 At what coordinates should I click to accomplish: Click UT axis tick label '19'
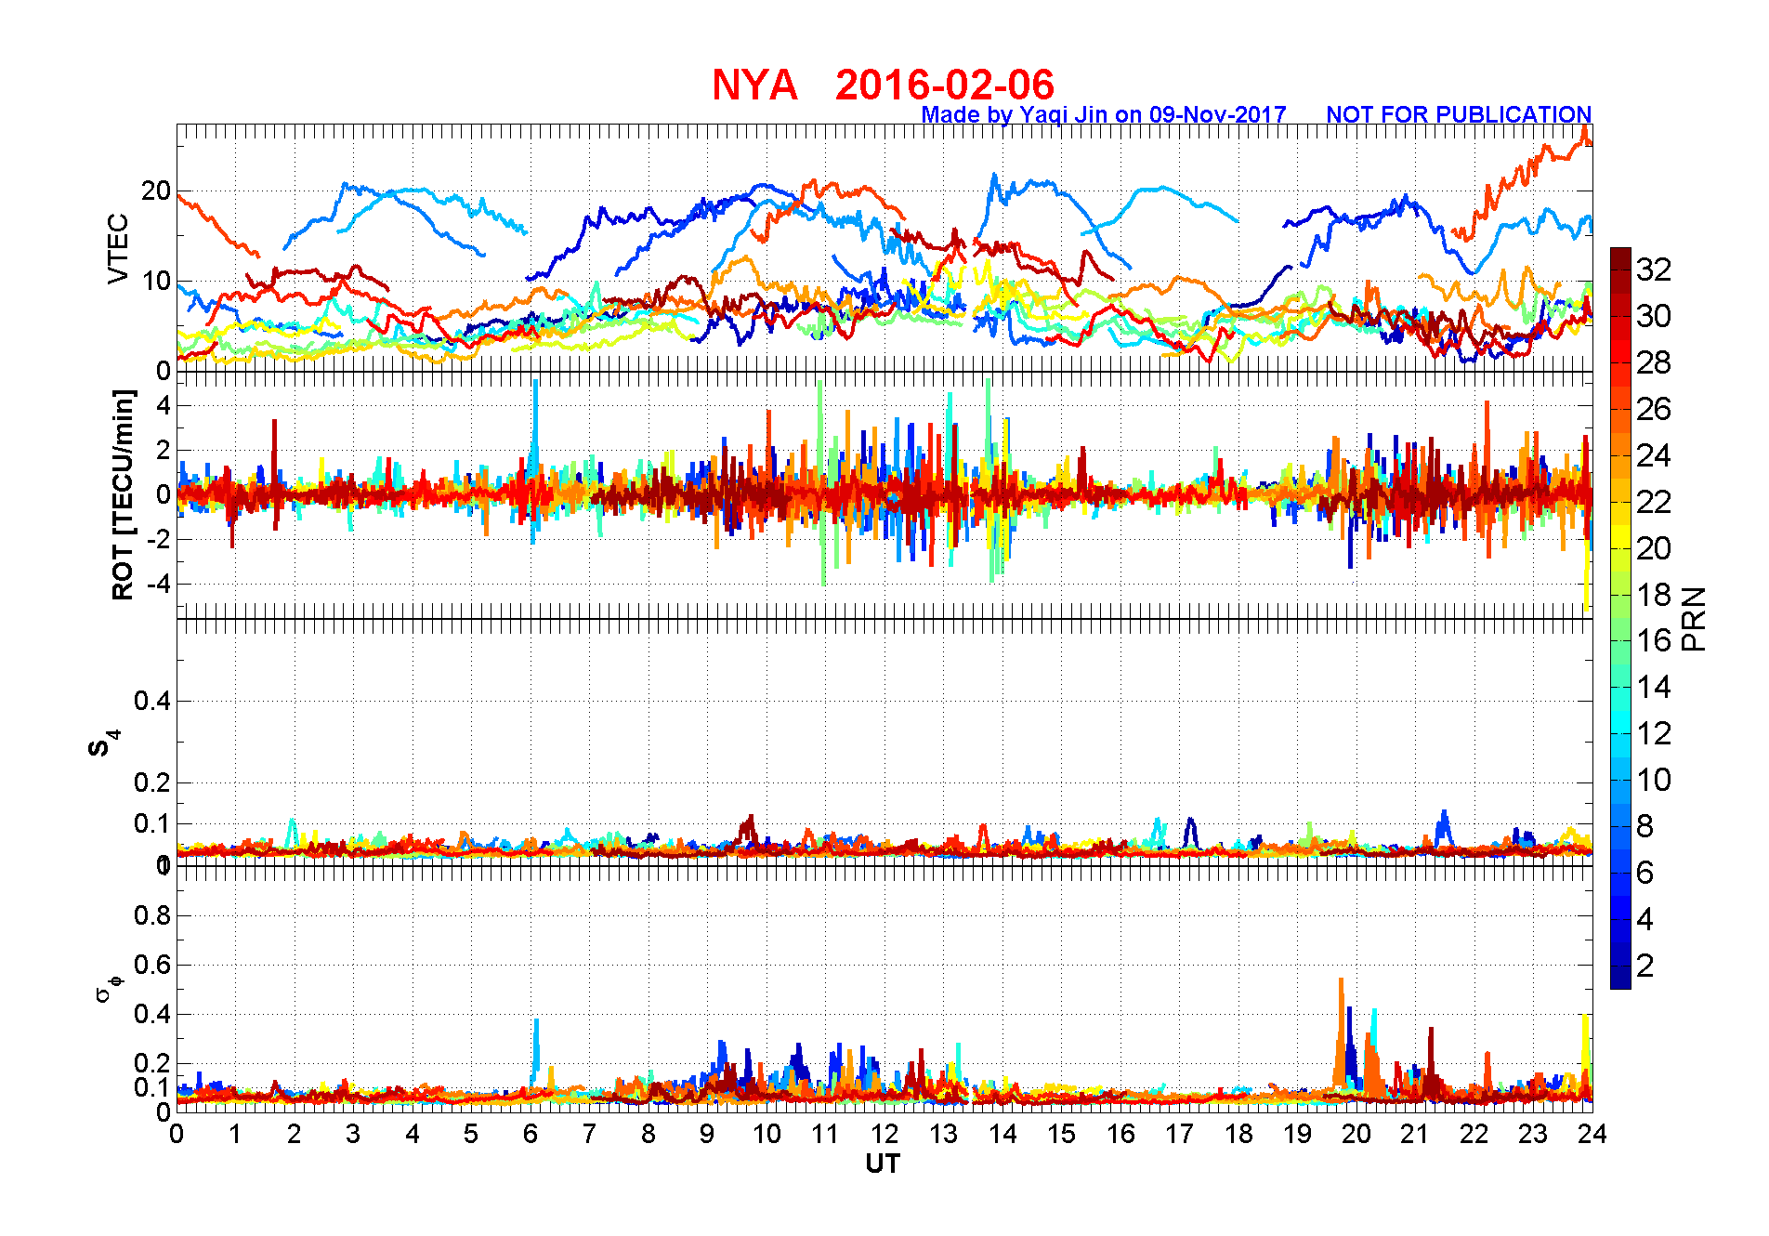(1297, 1134)
